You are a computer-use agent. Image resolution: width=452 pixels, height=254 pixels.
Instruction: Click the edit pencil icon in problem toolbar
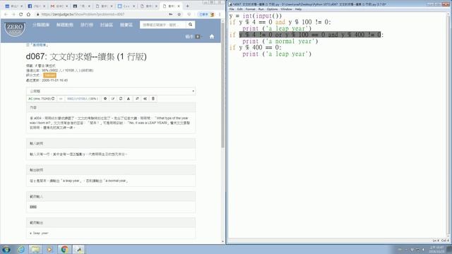(113, 99)
